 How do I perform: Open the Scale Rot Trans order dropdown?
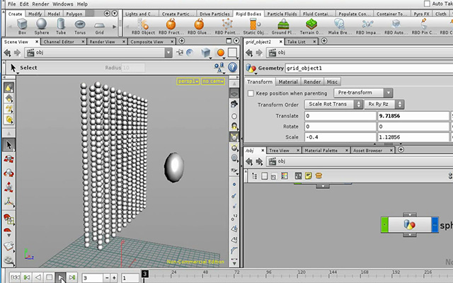point(333,104)
